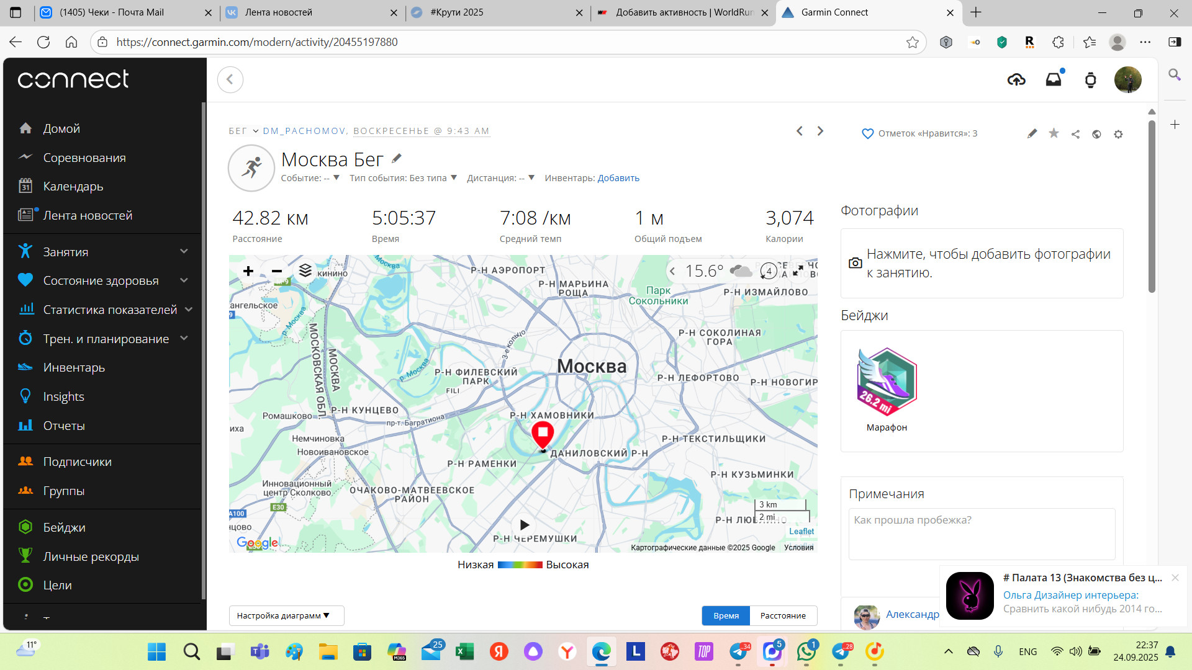
Task: Open the БЕГ activity type dropdown
Action: (x=243, y=131)
